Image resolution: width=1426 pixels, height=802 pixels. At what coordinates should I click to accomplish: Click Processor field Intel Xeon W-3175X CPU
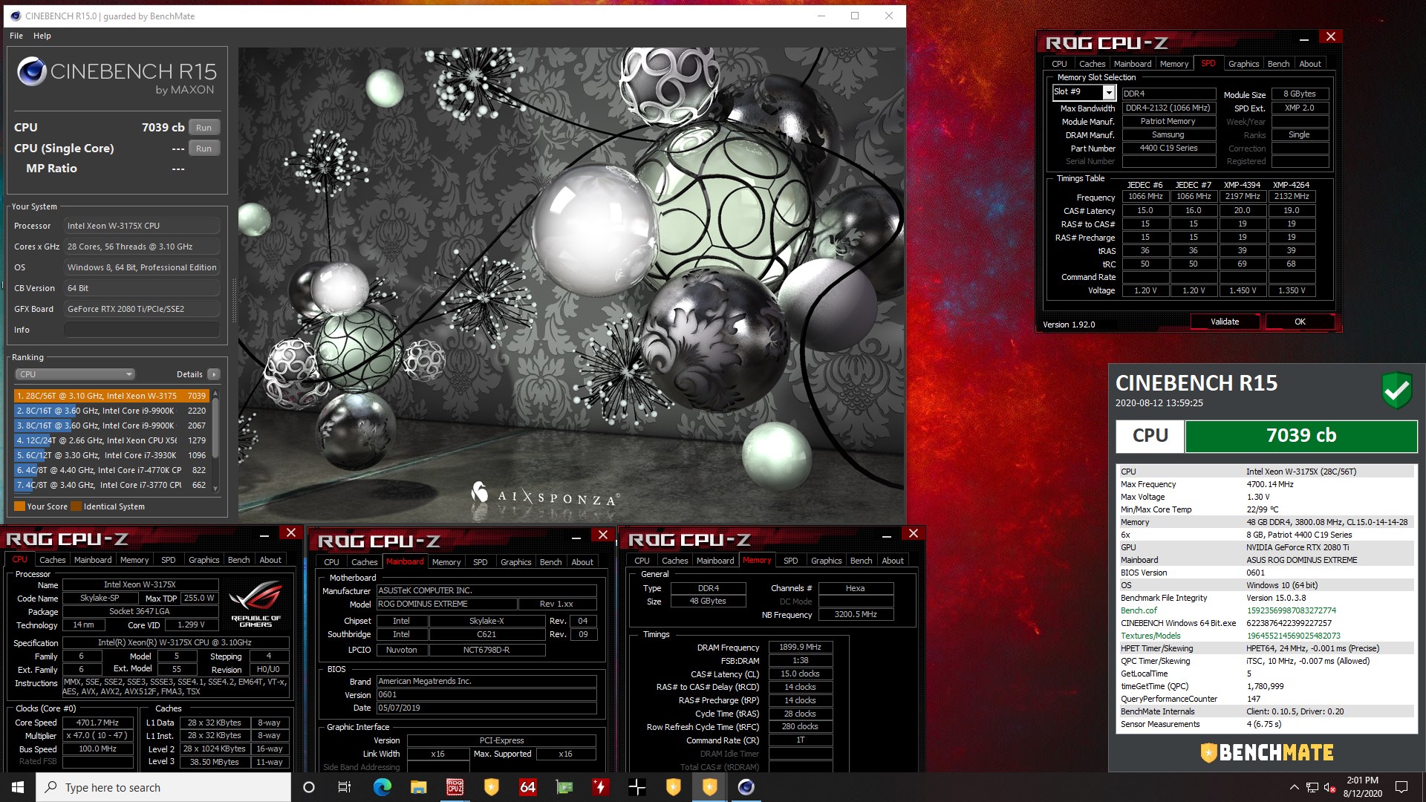pyautogui.click(x=141, y=226)
